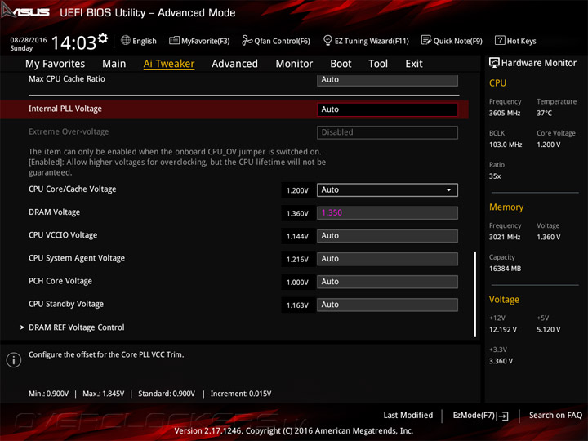Click the 08/28/2016 date
588x441 pixels.
(29, 40)
